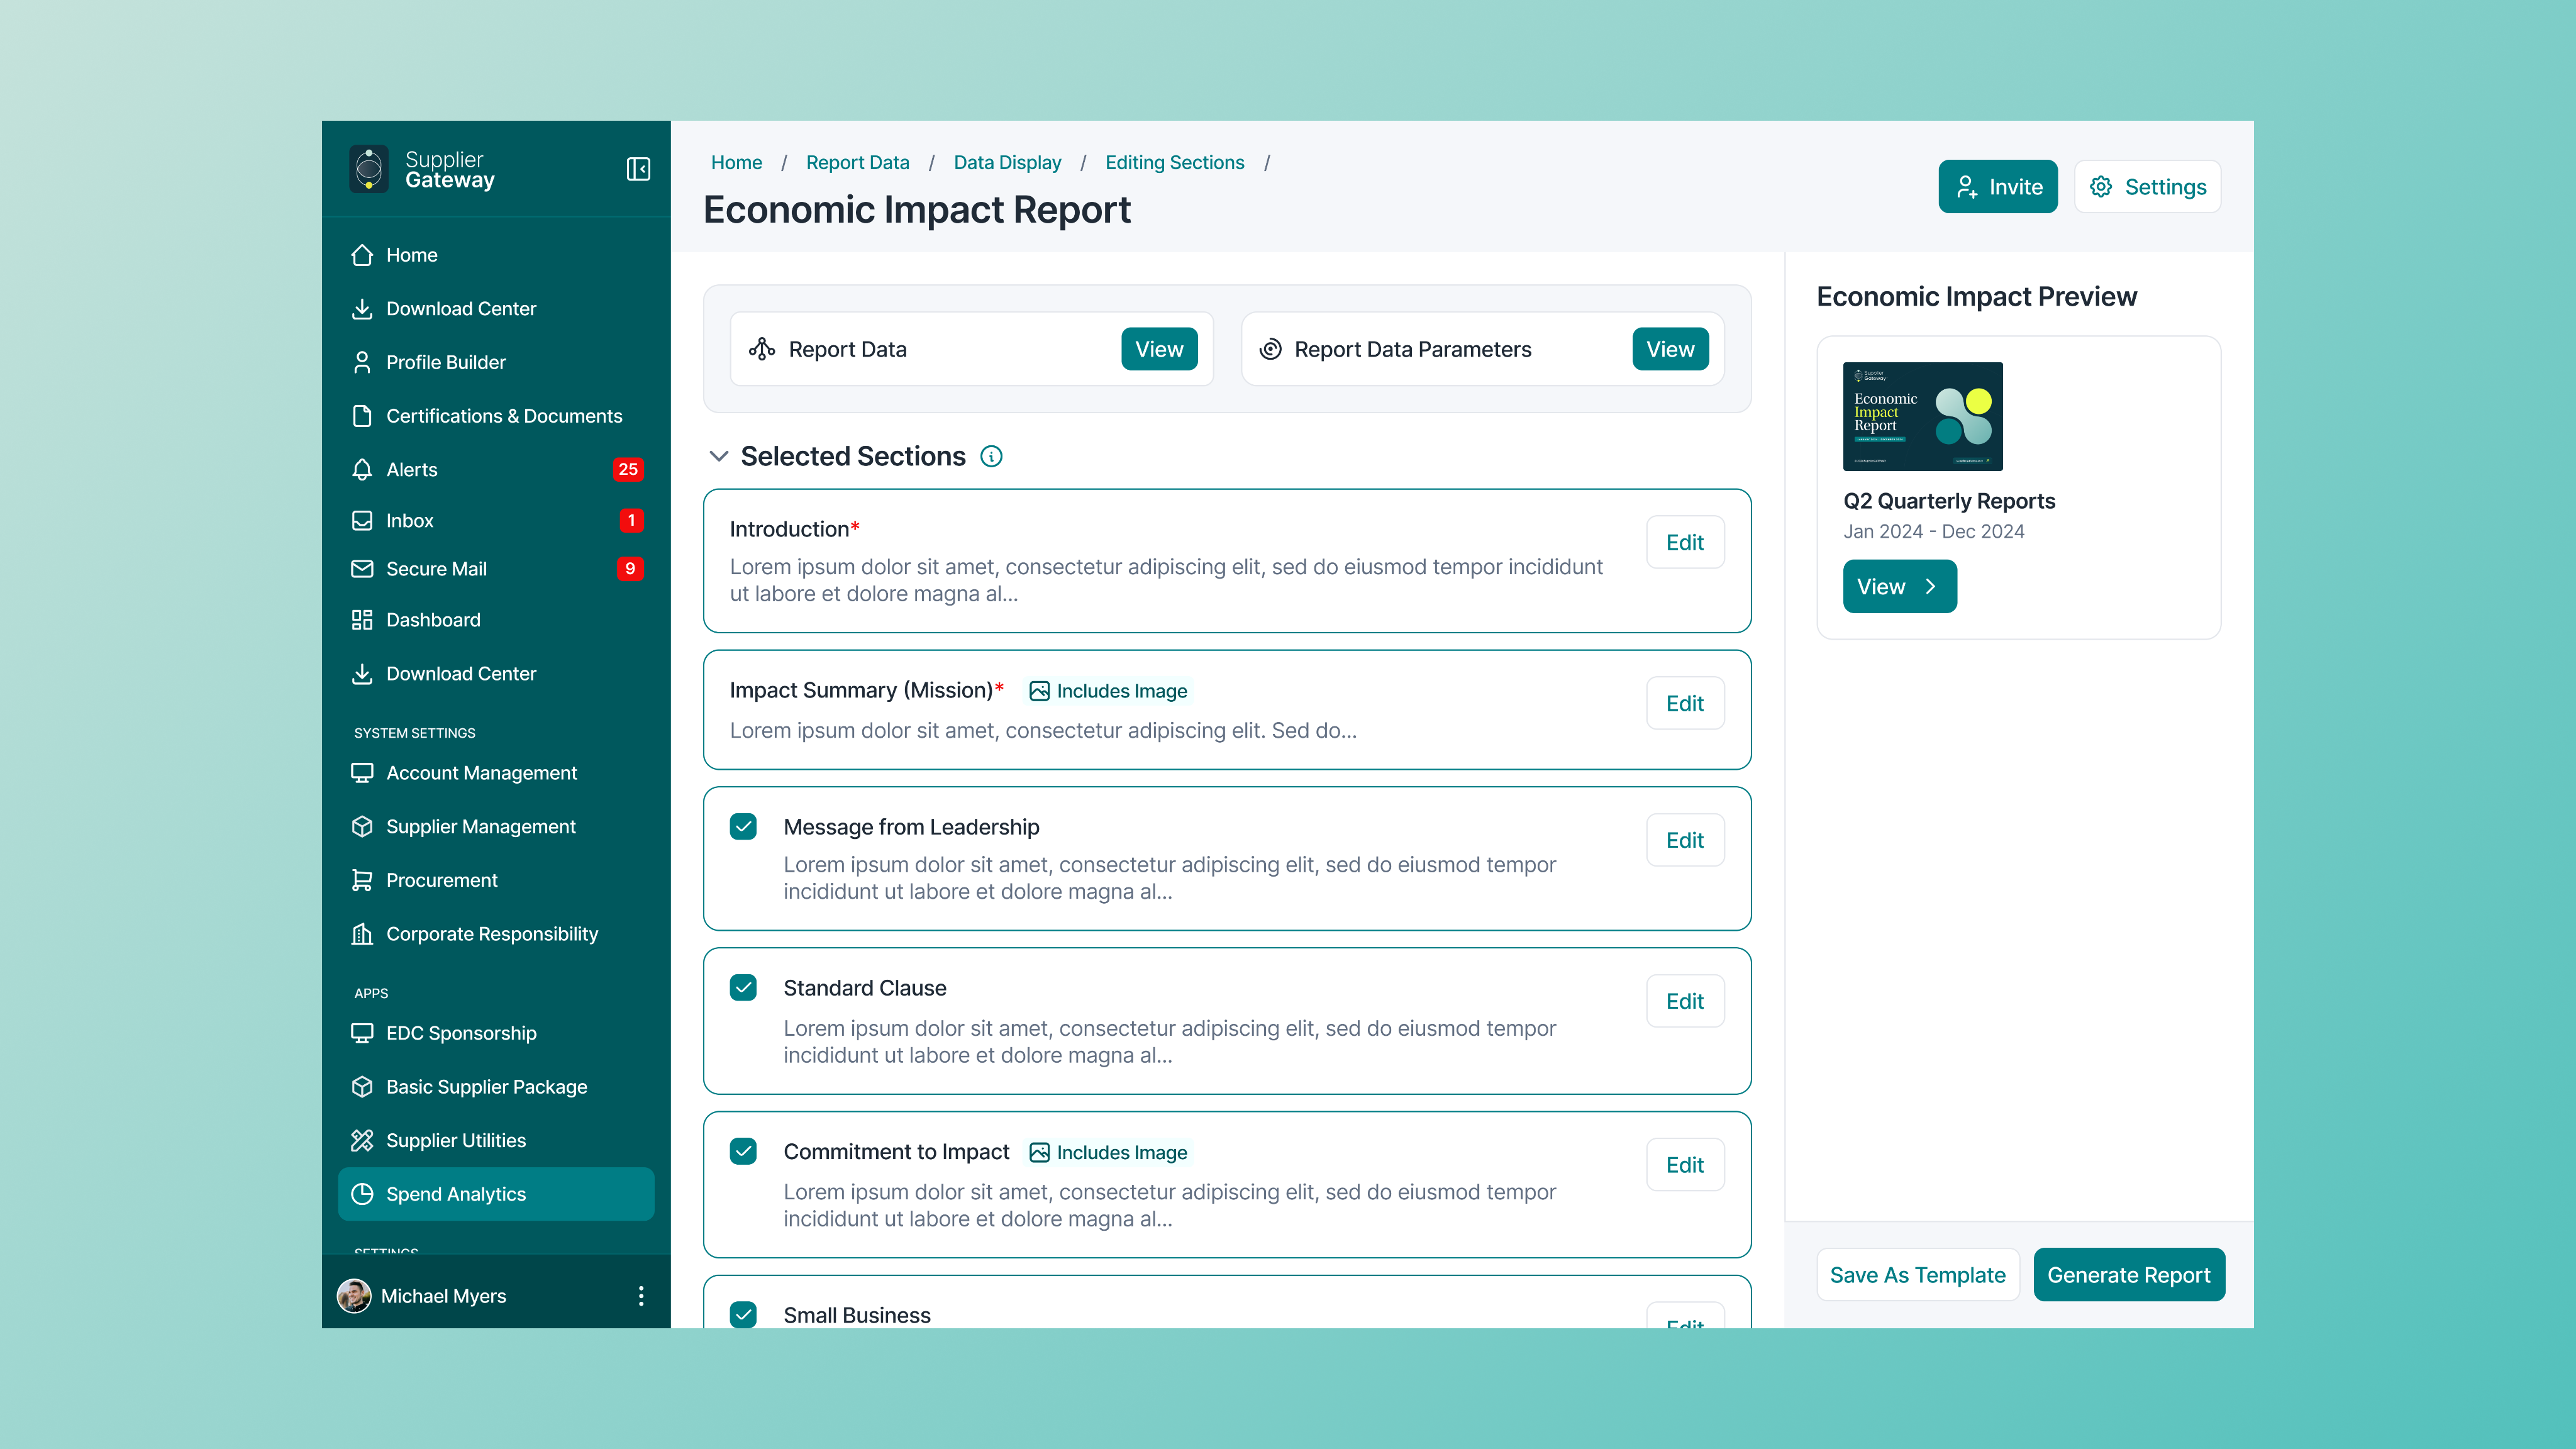Click Save As Template button
Viewport: 2576px width, 1449px height.
(1917, 1275)
